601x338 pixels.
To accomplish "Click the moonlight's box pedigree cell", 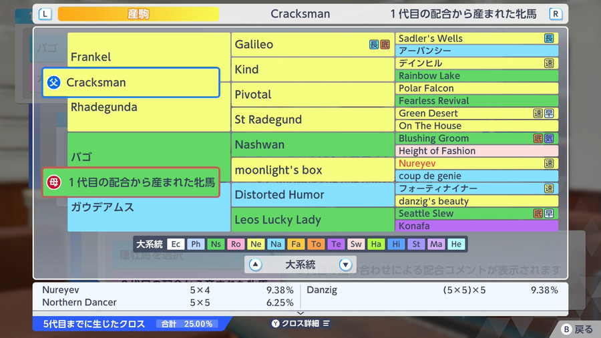I will [x=313, y=170].
